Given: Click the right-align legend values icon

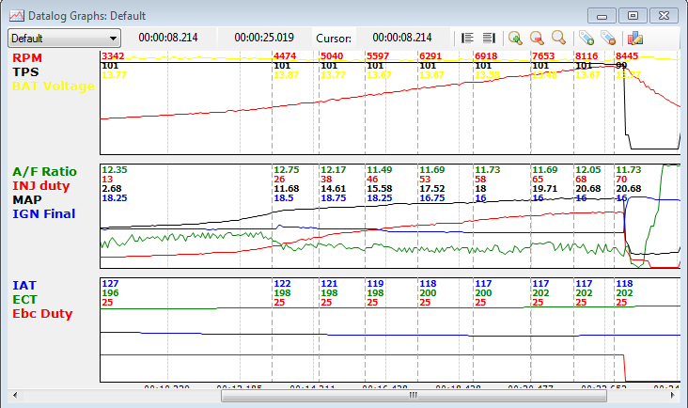Looking at the screenshot, I should click(x=488, y=38).
